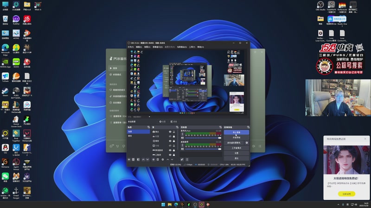This screenshot has width=371, height=208.
Task: Open advanced audio properties in mixer toolbar
Action: (x=182, y=159)
